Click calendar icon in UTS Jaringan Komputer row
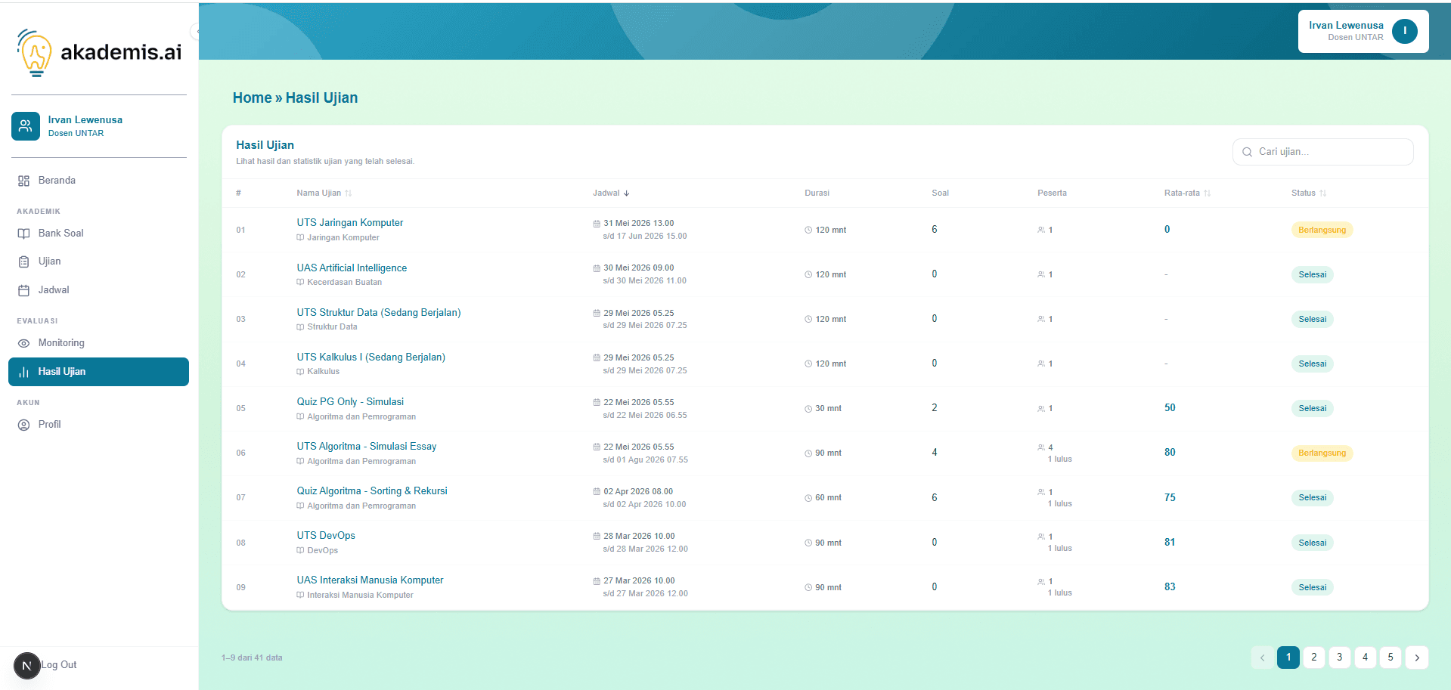 tap(597, 224)
